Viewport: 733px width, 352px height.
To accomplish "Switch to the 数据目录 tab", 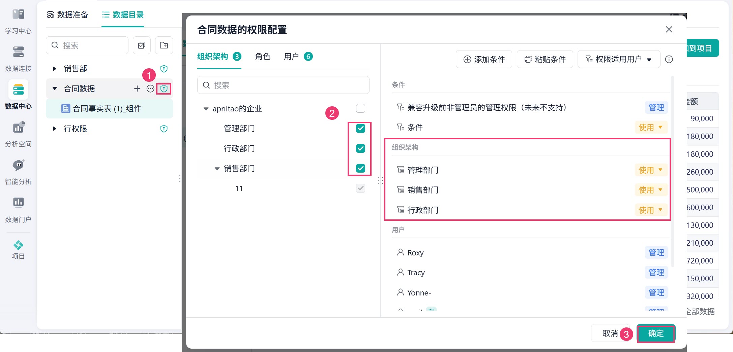I will pyautogui.click(x=123, y=15).
